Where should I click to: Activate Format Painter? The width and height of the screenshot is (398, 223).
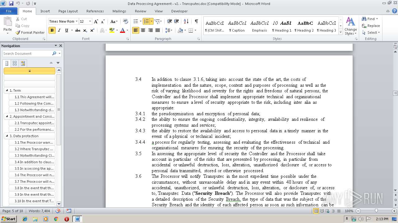point(30,33)
